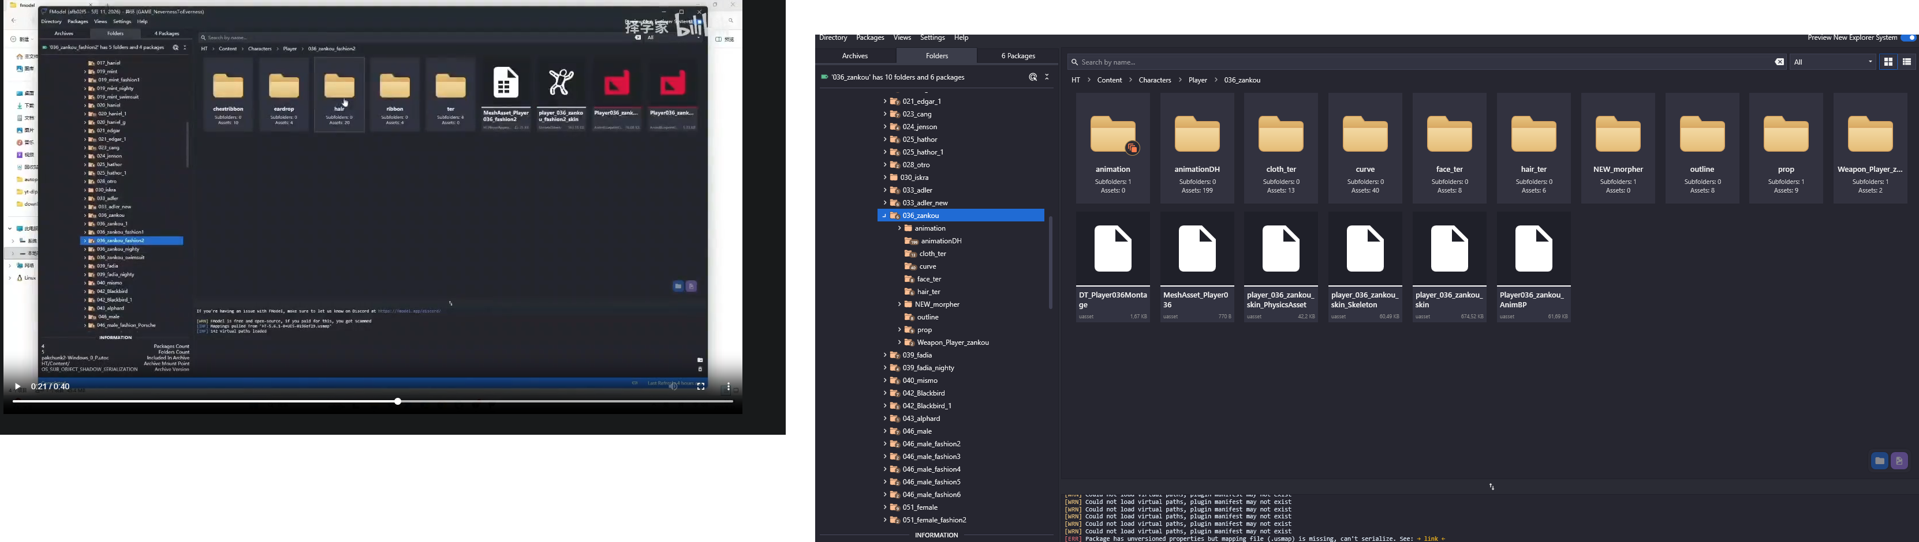Expand the animation subfolder in tree
The height and width of the screenshot is (542, 1919).
[900, 228]
